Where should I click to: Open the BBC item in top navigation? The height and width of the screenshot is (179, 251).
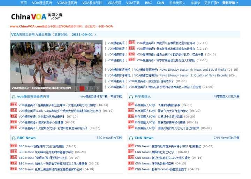[x=148, y=3]
